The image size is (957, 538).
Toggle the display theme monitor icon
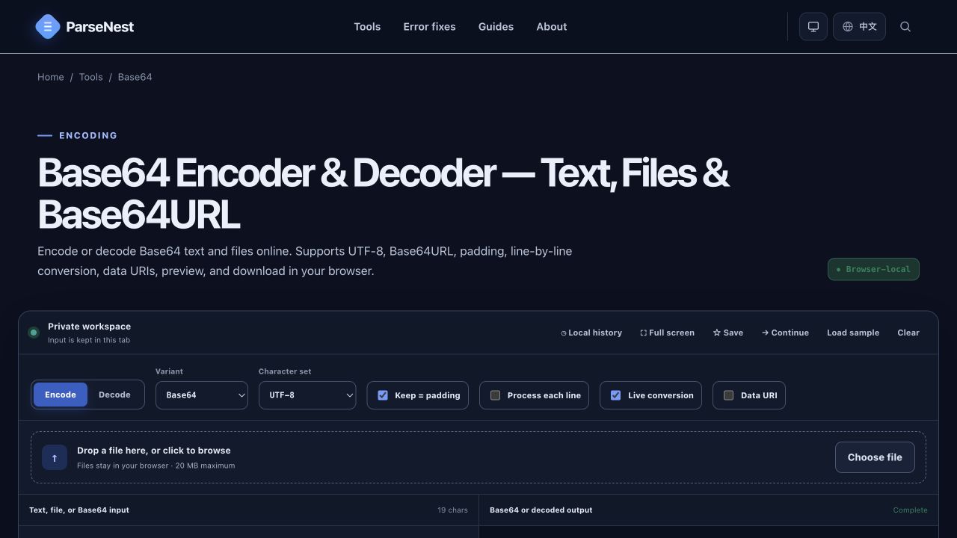tap(813, 27)
